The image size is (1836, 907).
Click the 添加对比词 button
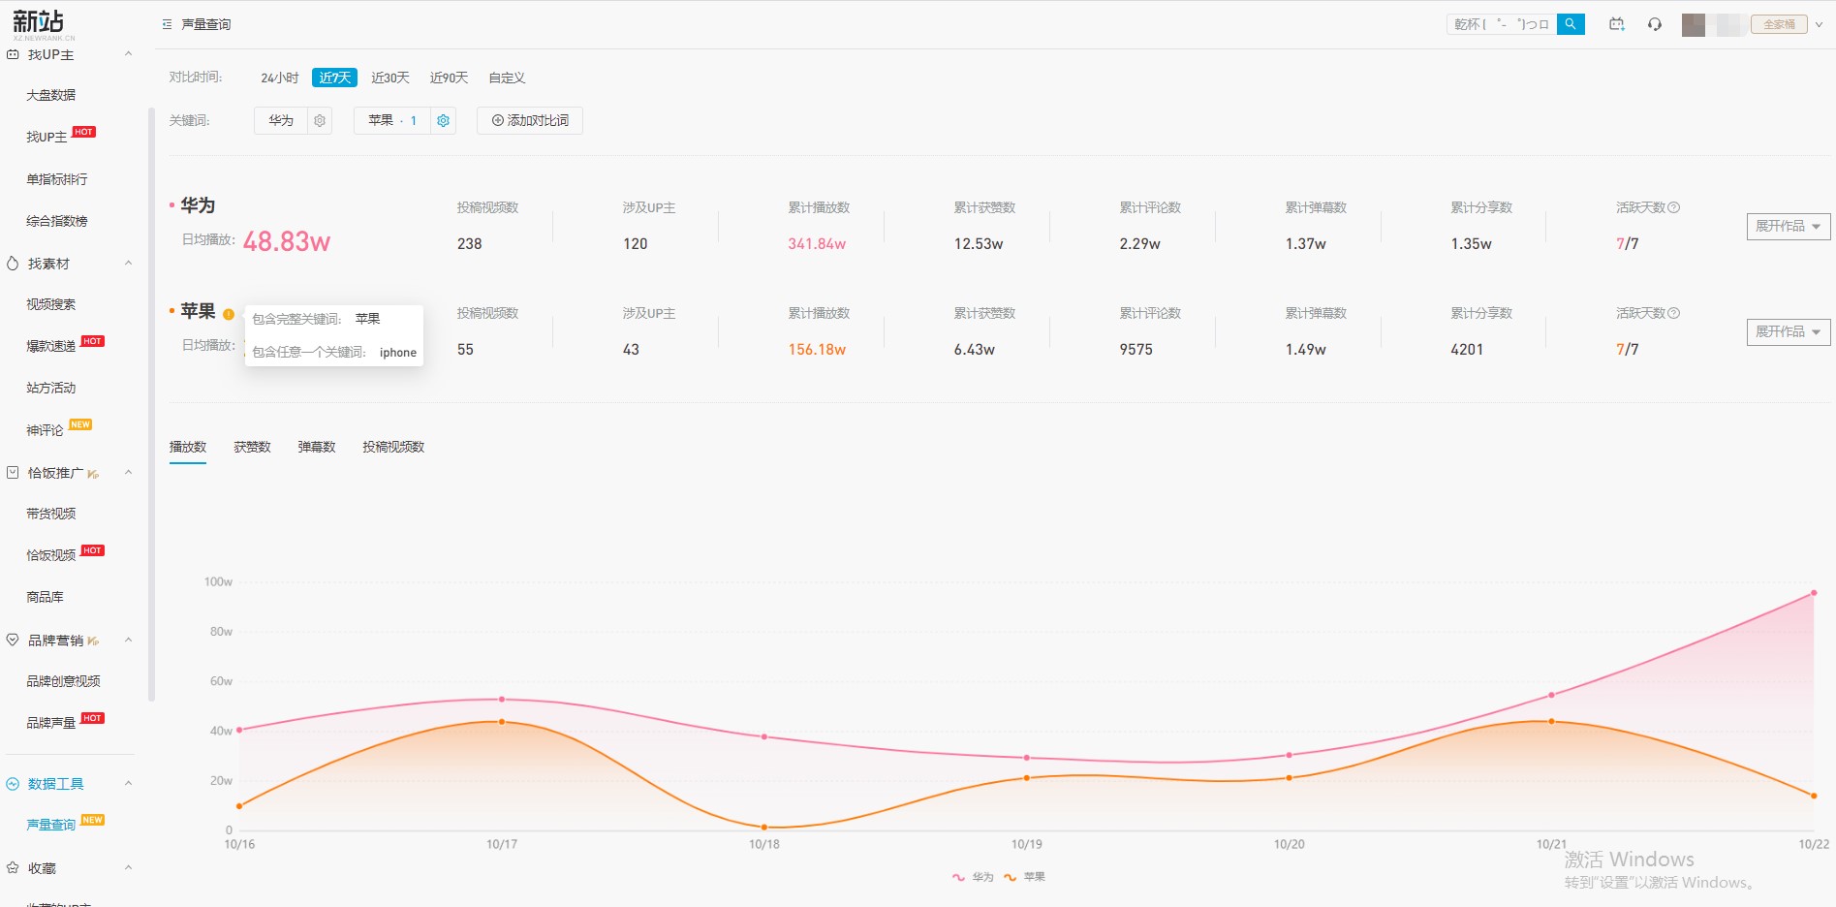coord(530,120)
